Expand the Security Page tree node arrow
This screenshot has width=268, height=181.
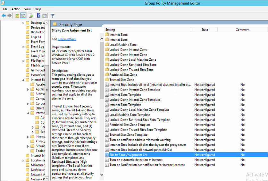pyautogui.click(x=33, y=132)
